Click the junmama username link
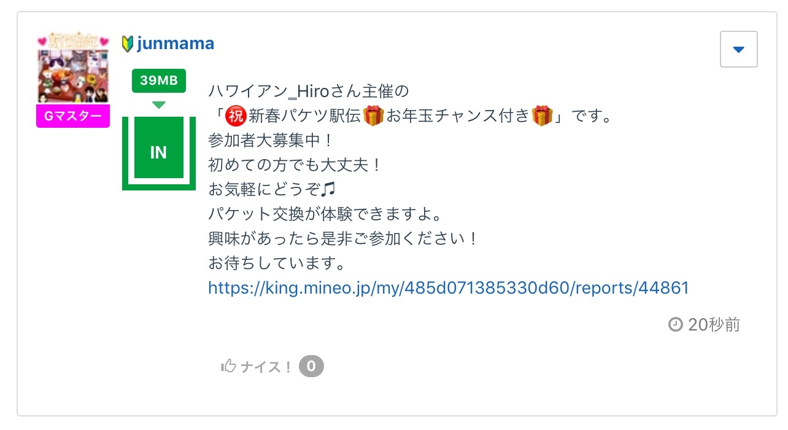Image resolution: width=788 pixels, height=430 pixels. point(176,44)
